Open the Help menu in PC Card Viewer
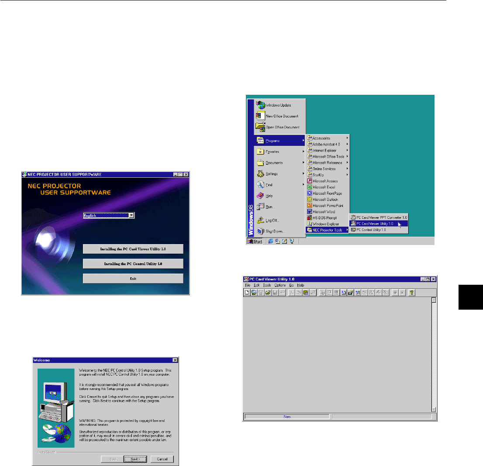The height and width of the screenshot is (466, 483). [x=300, y=285]
